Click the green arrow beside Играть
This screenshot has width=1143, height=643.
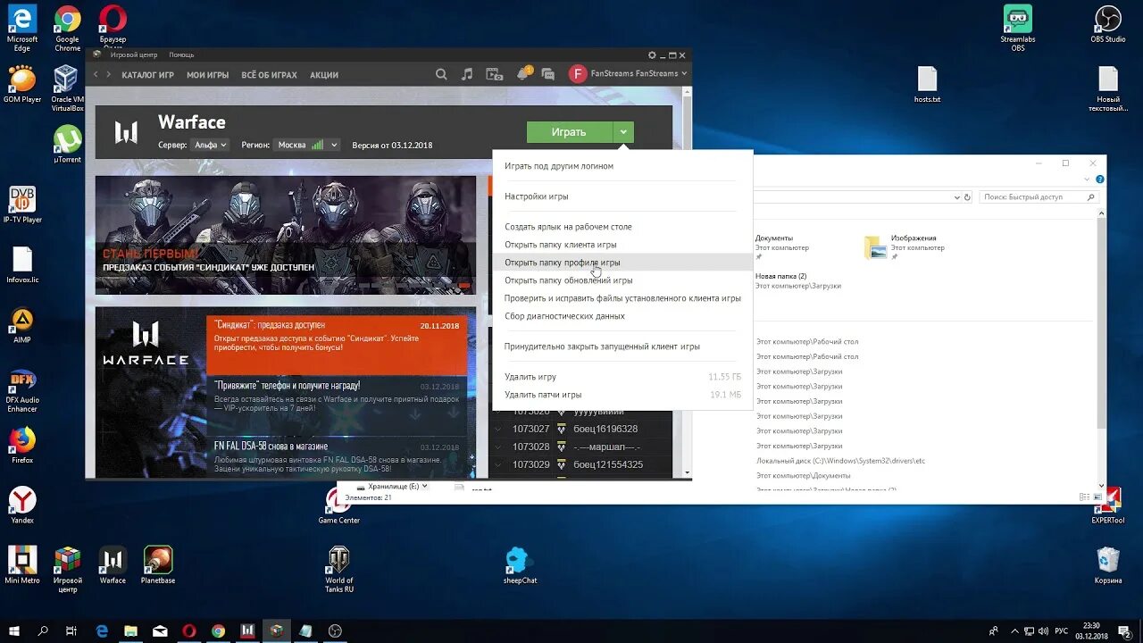623,132
